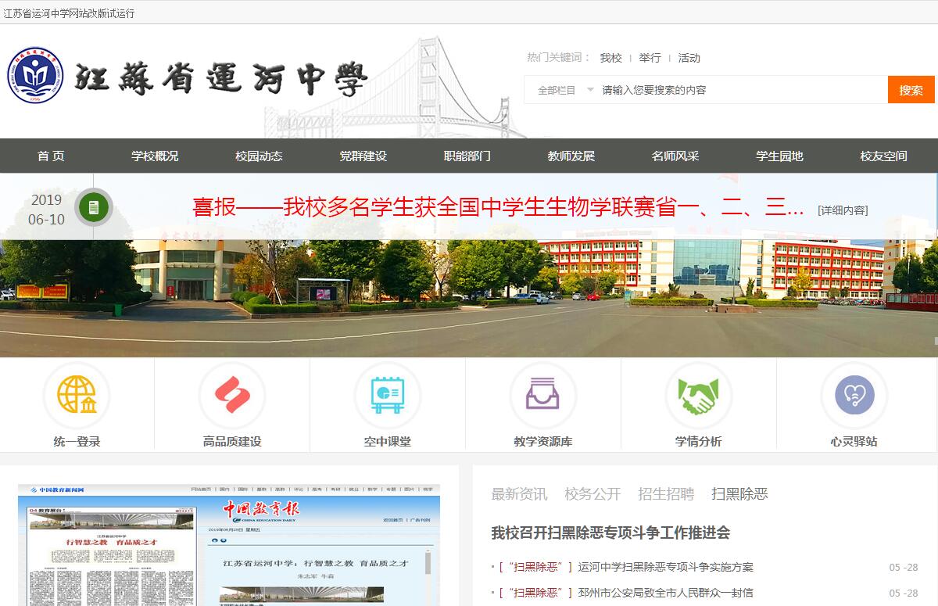The image size is (938, 606).
Task: Select the 招生招聘 tab
Action: pos(665,494)
